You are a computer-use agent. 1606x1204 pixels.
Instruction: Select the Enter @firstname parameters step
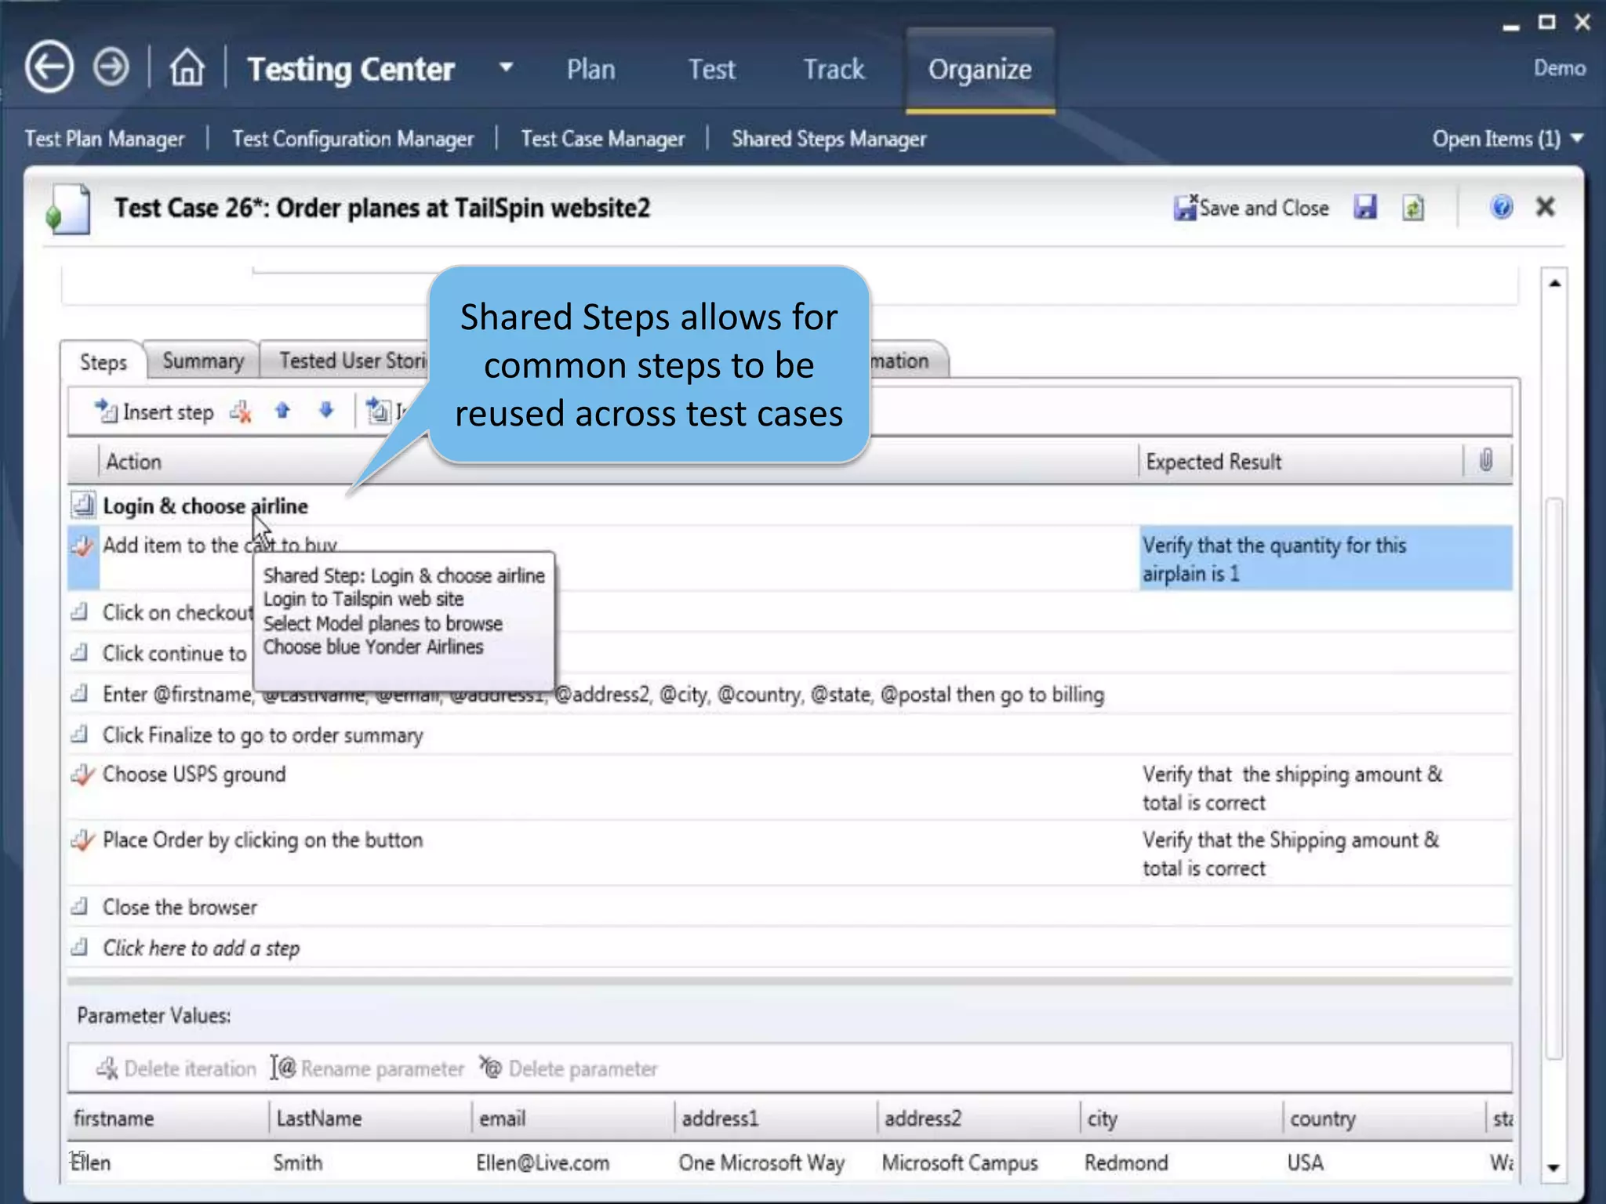(x=603, y=694)
